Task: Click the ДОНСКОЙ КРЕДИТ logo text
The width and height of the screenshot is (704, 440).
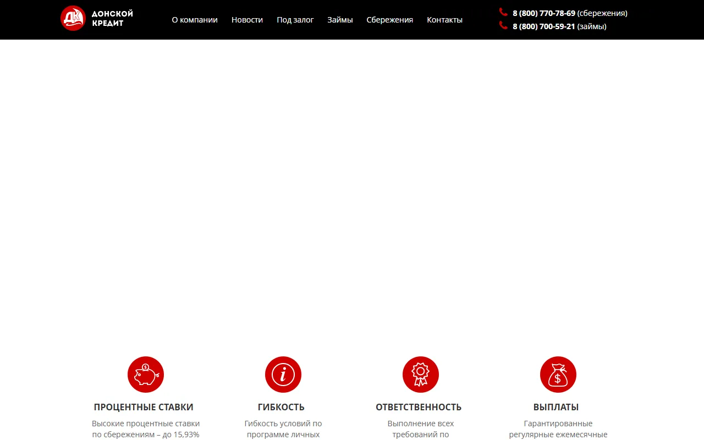Action: pos(112,19)
